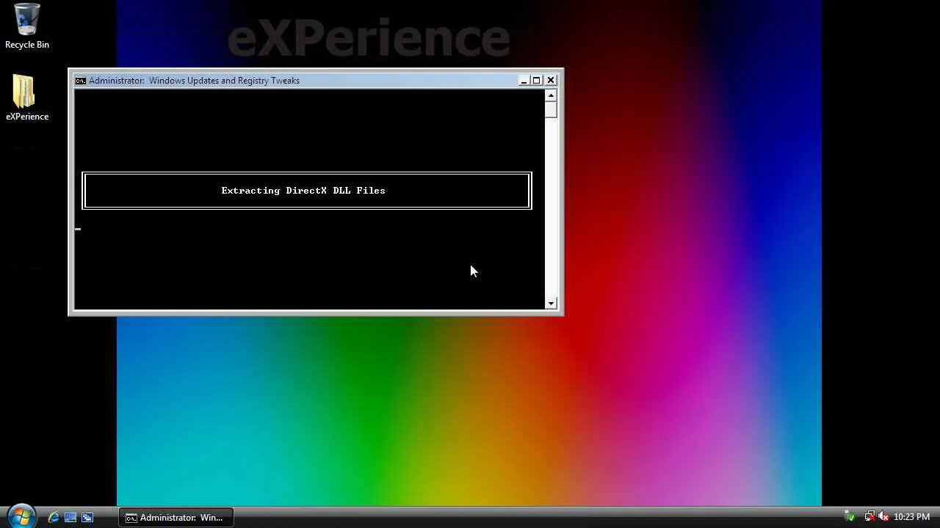Click the console scrollbar up arrow
This screenshot has height=528, width=940.
click(x=551, y=95)
